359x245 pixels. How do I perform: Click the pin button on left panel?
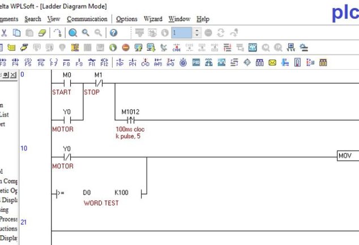[6, 75]
